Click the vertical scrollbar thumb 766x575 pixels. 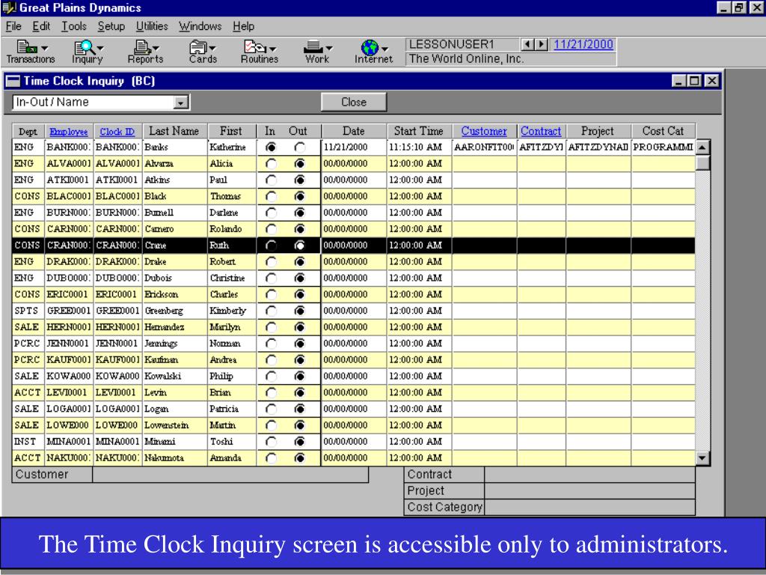click(x=702, y=162)
